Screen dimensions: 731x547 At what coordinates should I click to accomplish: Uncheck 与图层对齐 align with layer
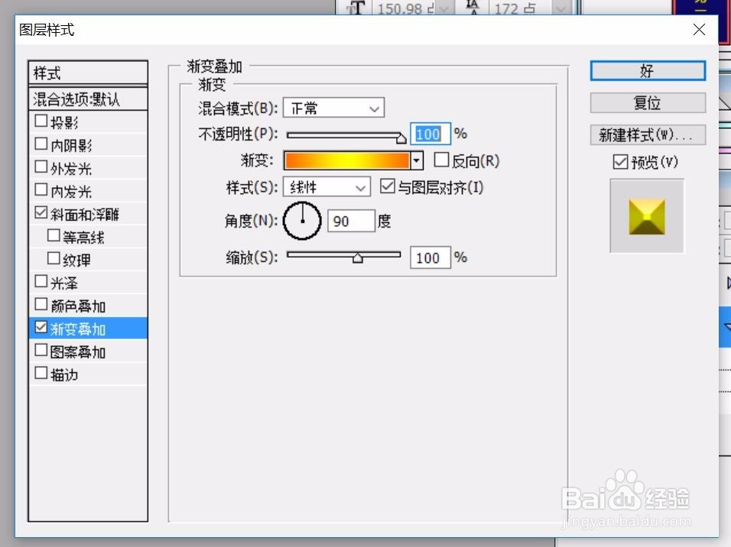(386, 186)
